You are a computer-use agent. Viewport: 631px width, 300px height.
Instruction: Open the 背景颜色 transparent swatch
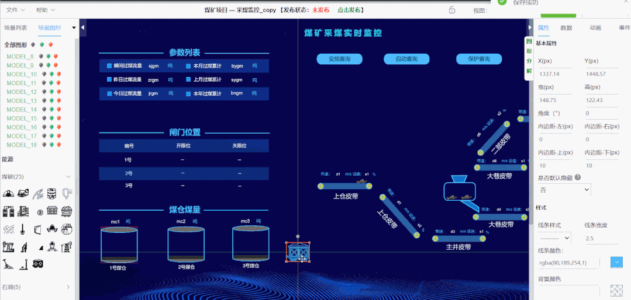[x=616, y=291]
